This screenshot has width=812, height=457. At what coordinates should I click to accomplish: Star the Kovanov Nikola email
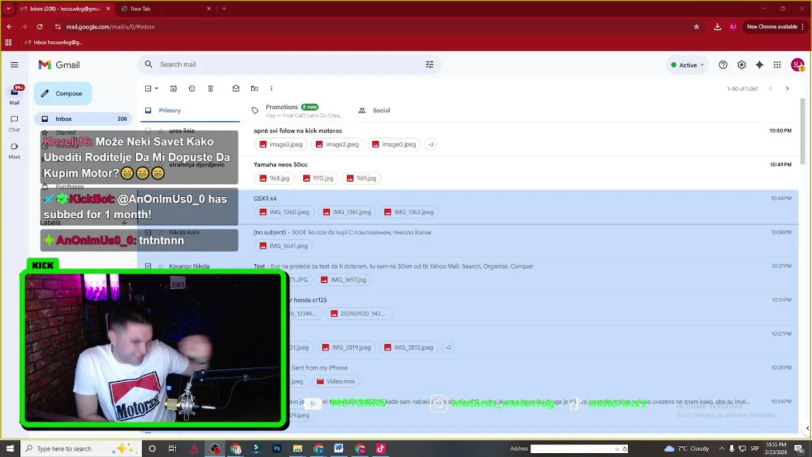[x=160, y=266]
